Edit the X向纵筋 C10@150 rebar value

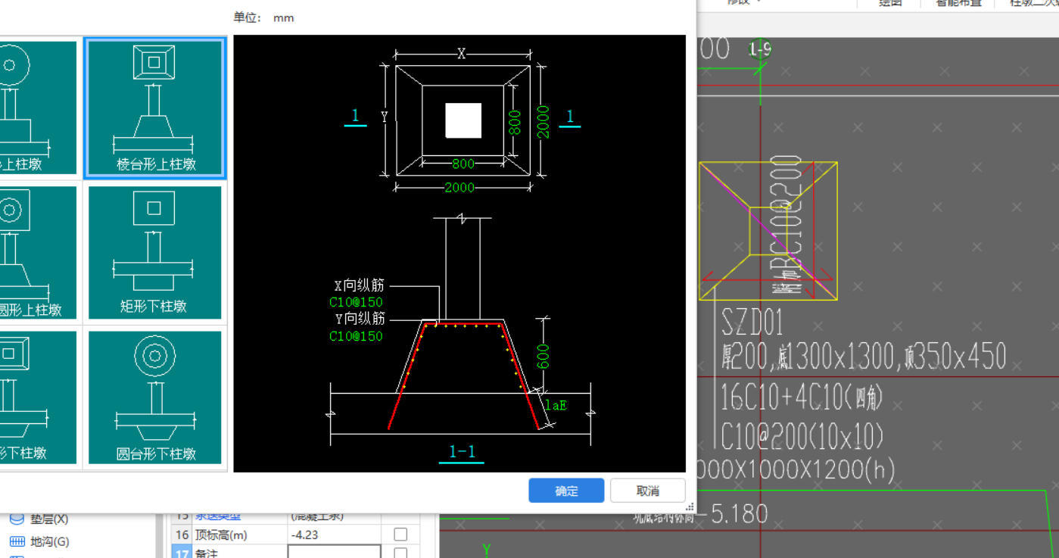click(356, 302)
